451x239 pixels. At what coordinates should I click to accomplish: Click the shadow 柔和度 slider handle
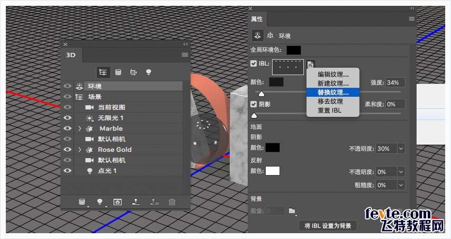(254, 115)
